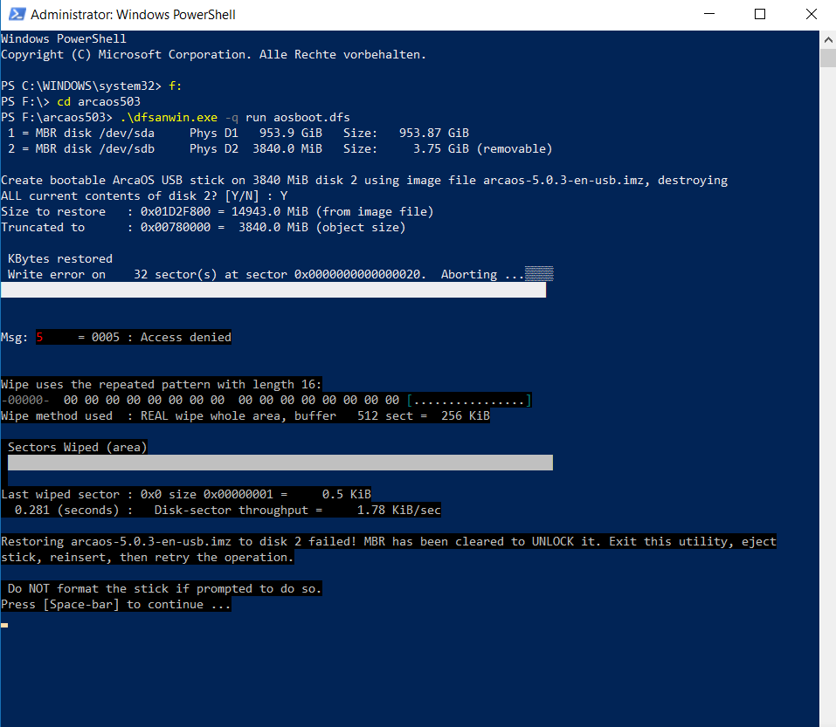The width and height of the screenshot is (836, 727).
Task: Click the 'ALL current contents of disk 2?' line
Action: (144, 196)
